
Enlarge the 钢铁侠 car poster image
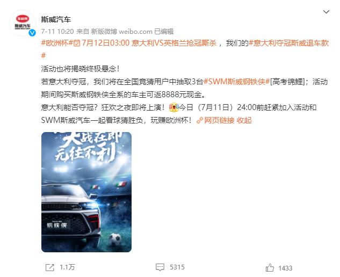coord(86,192)
